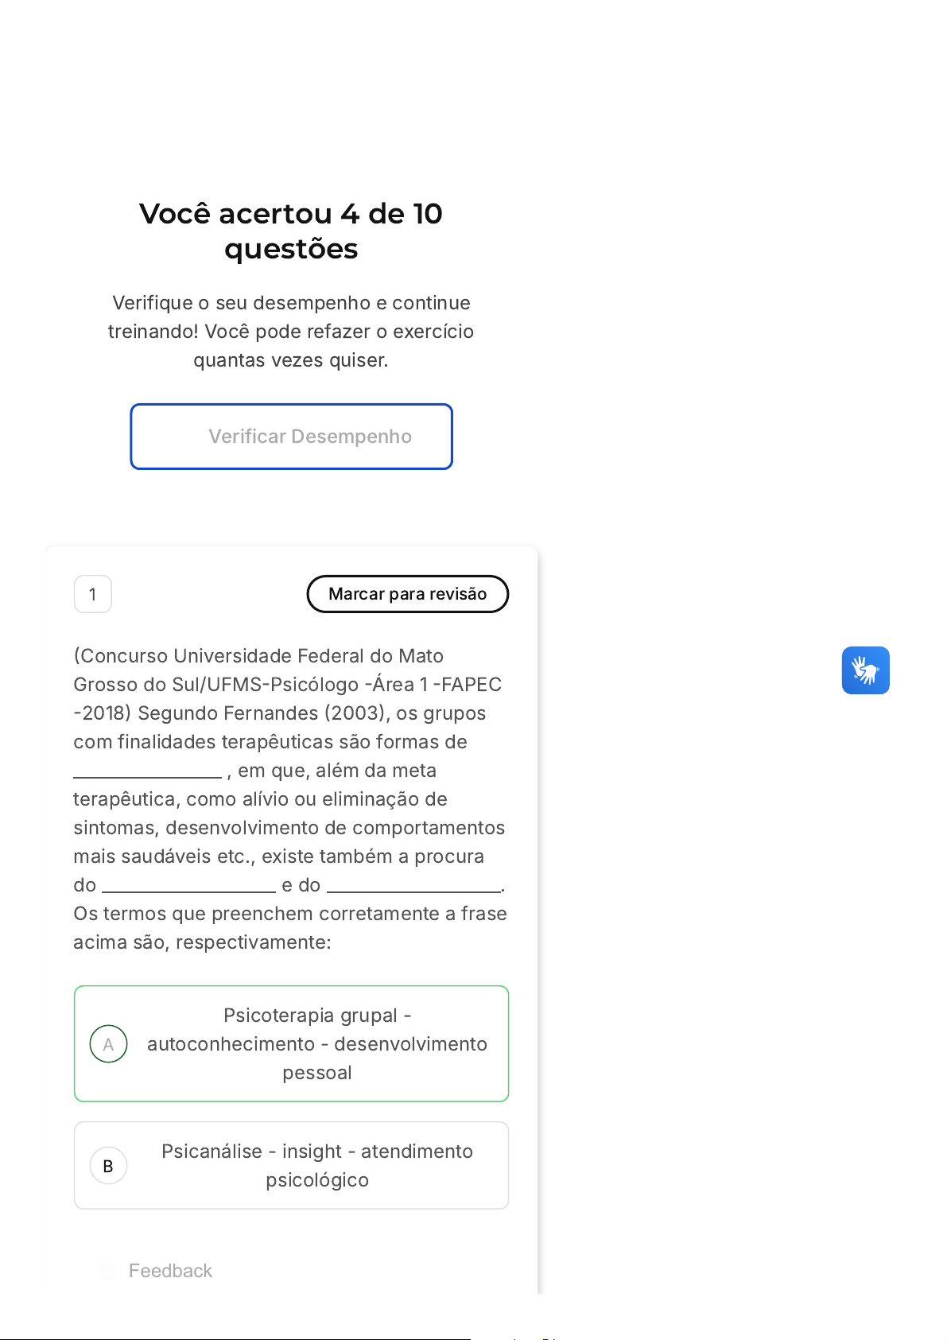Viewport: 947px width, 1340px height.
Task: Click the 'Verifique o seu desempenho' description text
Action: [x=291, y=331]
